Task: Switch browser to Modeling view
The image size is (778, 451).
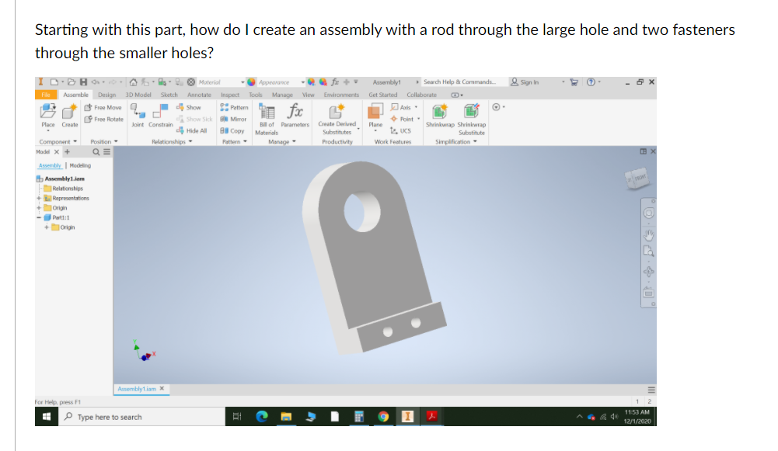Action: [80, 165]
